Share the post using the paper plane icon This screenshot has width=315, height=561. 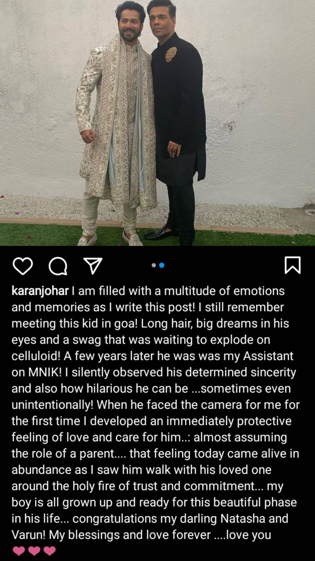point(92,265)
